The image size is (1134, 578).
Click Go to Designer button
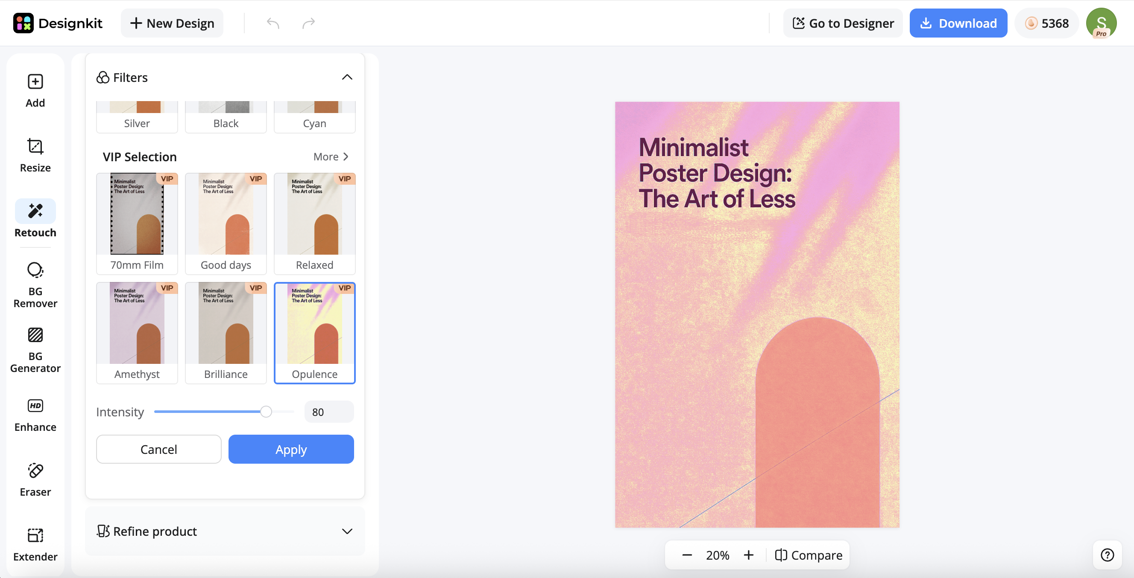(843, 23)
